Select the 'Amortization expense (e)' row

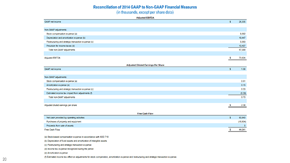tap(145, 85)
